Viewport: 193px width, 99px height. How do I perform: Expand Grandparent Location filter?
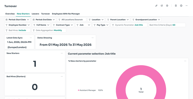[146, 19]
